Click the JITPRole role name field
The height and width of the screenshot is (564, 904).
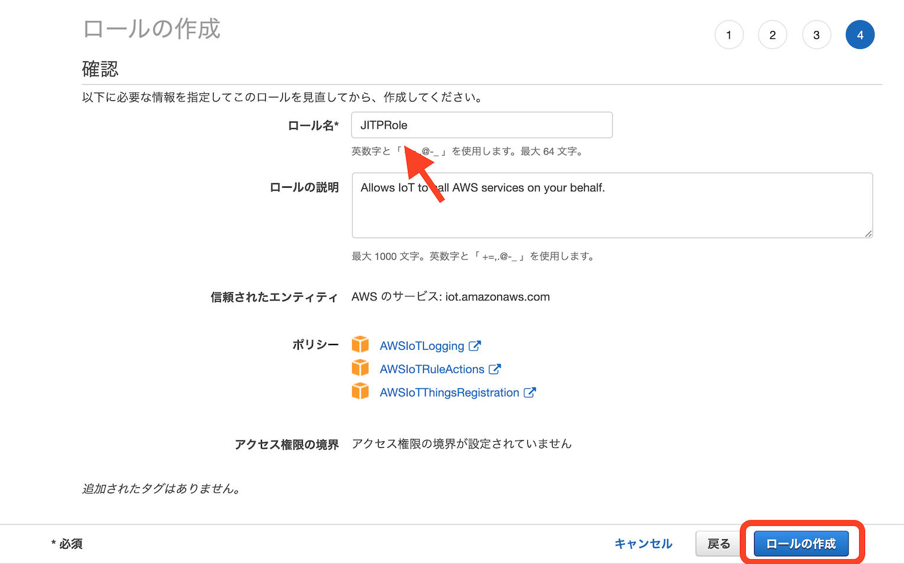(481, 124)
